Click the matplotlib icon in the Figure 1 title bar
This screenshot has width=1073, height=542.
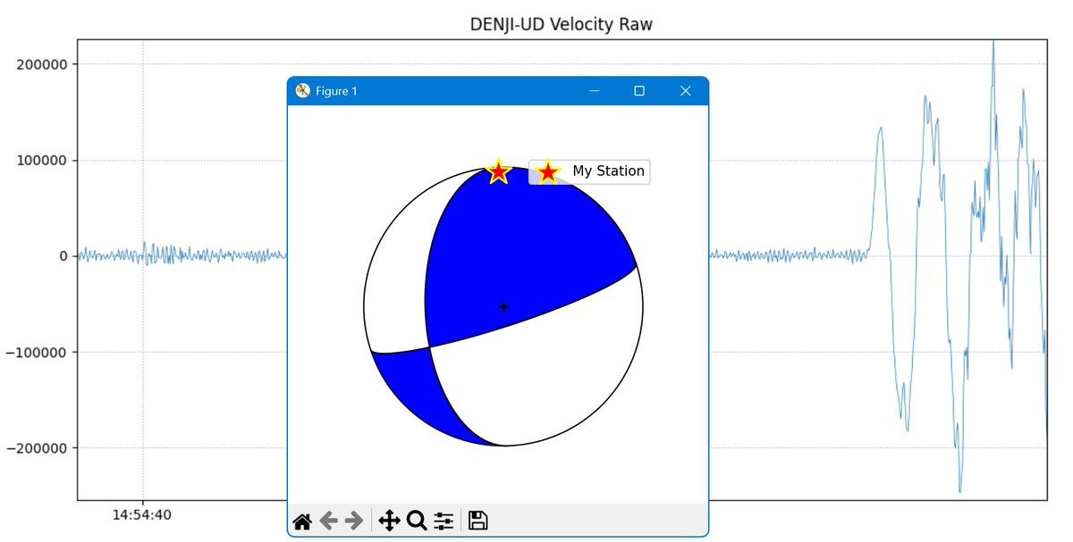pos(303,90)
